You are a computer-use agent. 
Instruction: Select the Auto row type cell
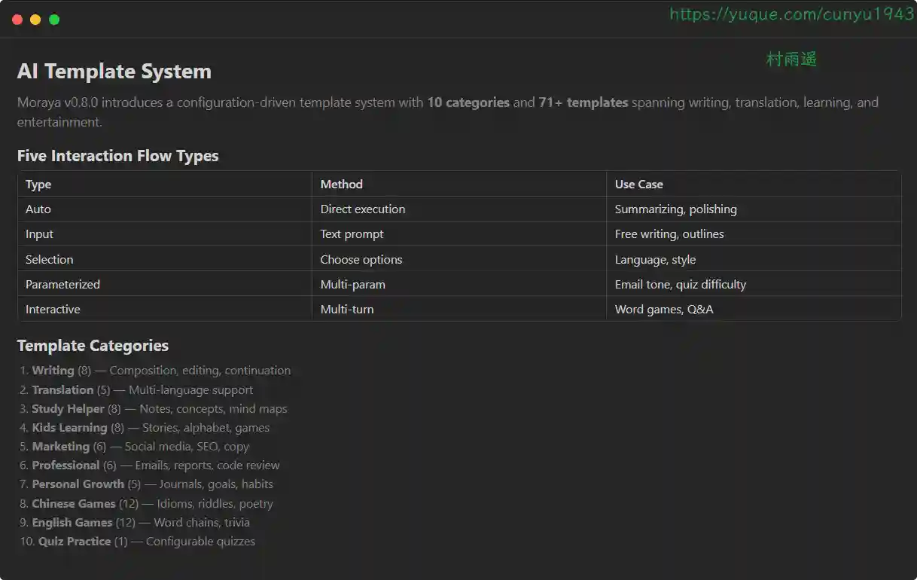point(38,209)
